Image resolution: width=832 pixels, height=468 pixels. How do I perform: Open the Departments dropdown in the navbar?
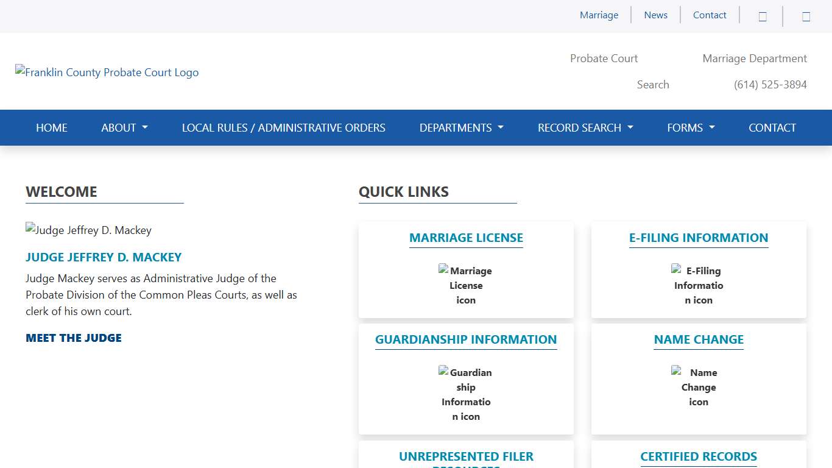coord(461,128)
